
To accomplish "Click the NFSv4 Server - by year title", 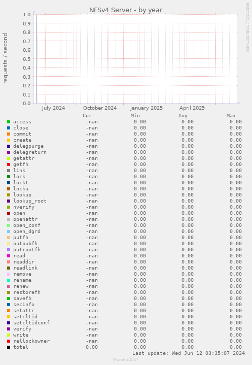I will coord(126,10).
